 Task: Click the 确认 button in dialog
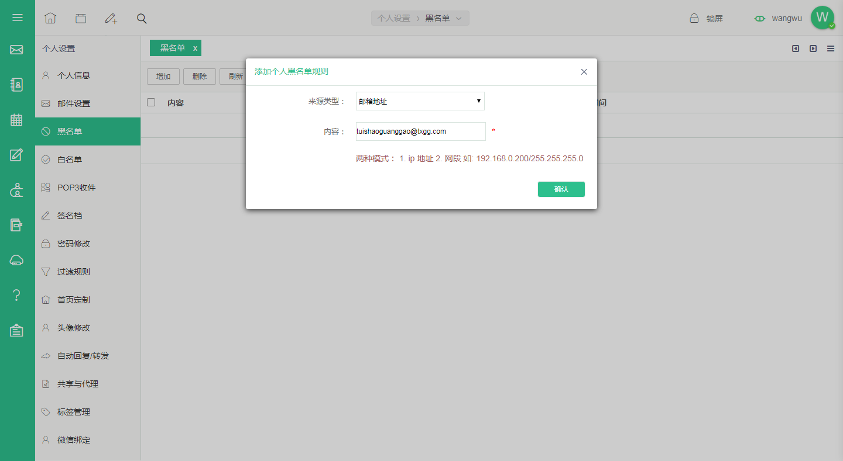pyautogui.click(x=561, y=189)
